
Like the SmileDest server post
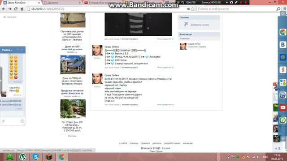[165, 68]
